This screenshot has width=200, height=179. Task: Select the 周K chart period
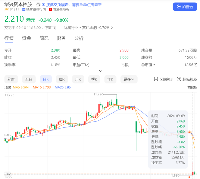pyautogui.click(x=62, y=79)
